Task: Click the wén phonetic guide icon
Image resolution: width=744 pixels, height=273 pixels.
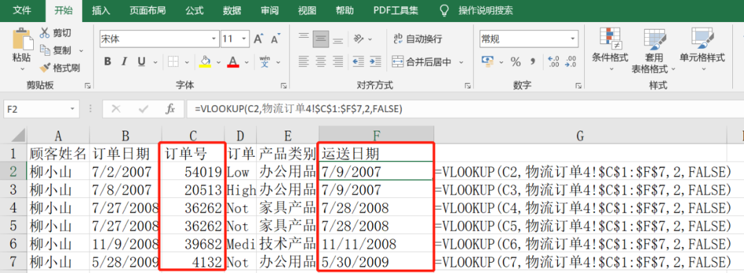Action: click(265, 61)
